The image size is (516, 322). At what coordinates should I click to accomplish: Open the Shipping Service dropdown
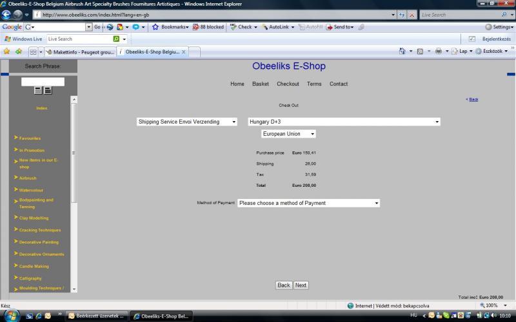pos(187,122)
